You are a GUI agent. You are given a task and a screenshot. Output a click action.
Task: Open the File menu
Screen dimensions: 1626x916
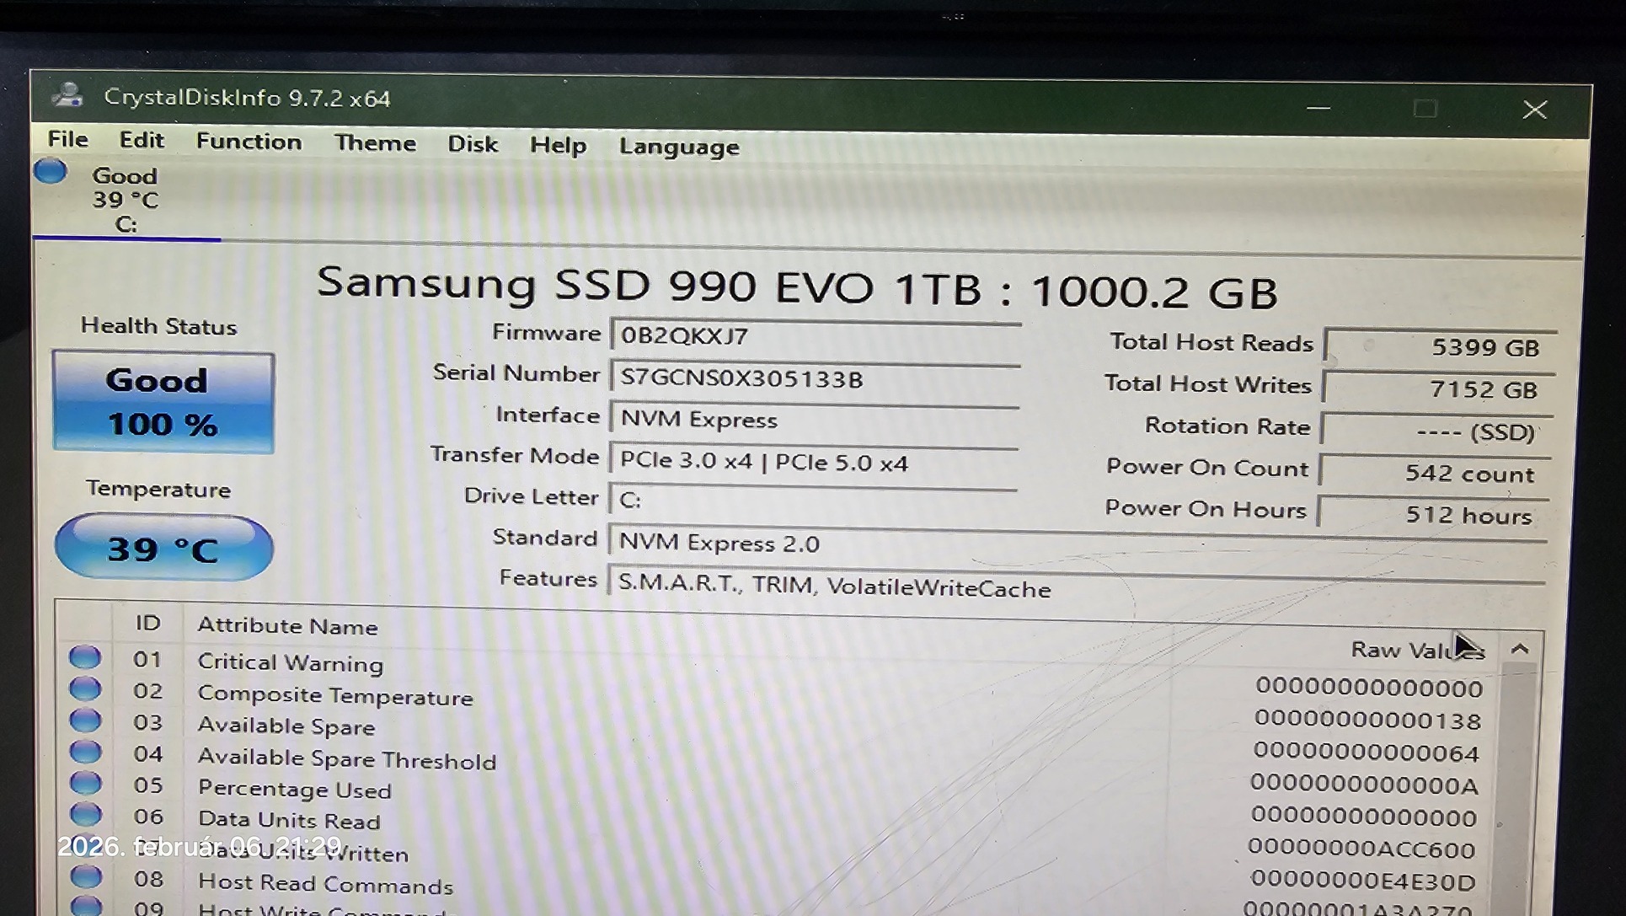[67, 139]
